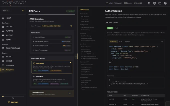Open Demo Repository external link icon

(x=70, y=94)
